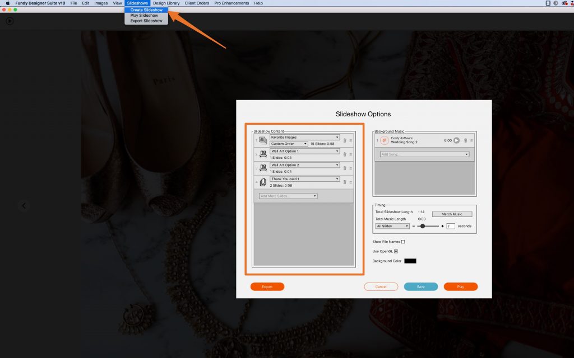574x358 pixels.
Task: Click the round pause-style menu bar icon
Action: coord(556,3)
